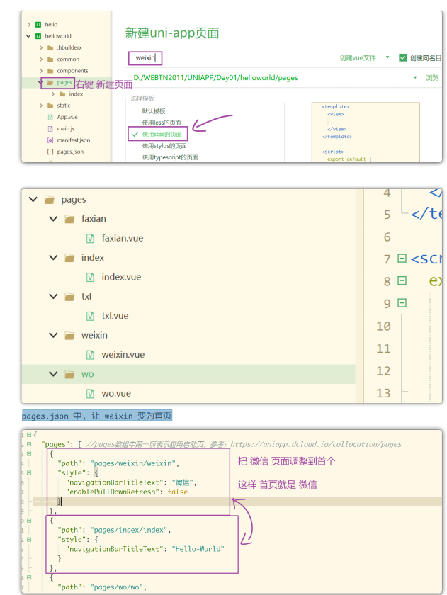Expand the .hbuilderx folder
The image size is (447, 595).
[40, 48]
